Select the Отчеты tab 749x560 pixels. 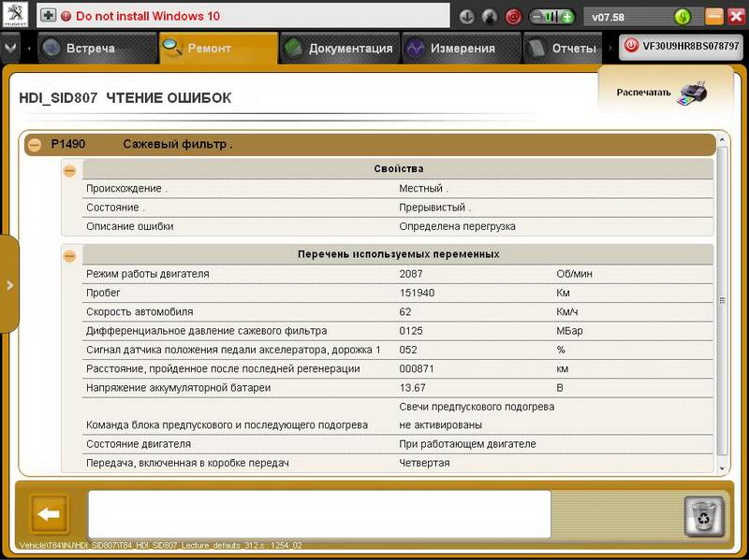click(562, 49)
